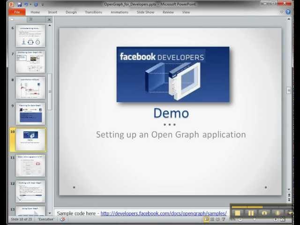300x225 pixels.
Task: Select the Slides tab in thumbnail pane
Action: coord(18,19)
